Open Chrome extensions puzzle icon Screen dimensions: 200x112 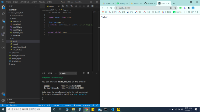pos(189,8)
